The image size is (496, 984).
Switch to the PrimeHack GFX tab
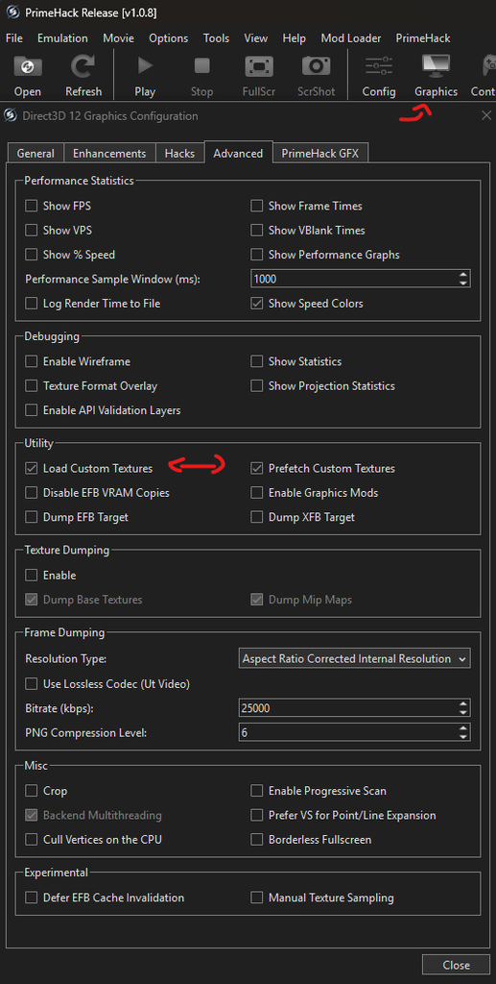click(x=320, y=153)
